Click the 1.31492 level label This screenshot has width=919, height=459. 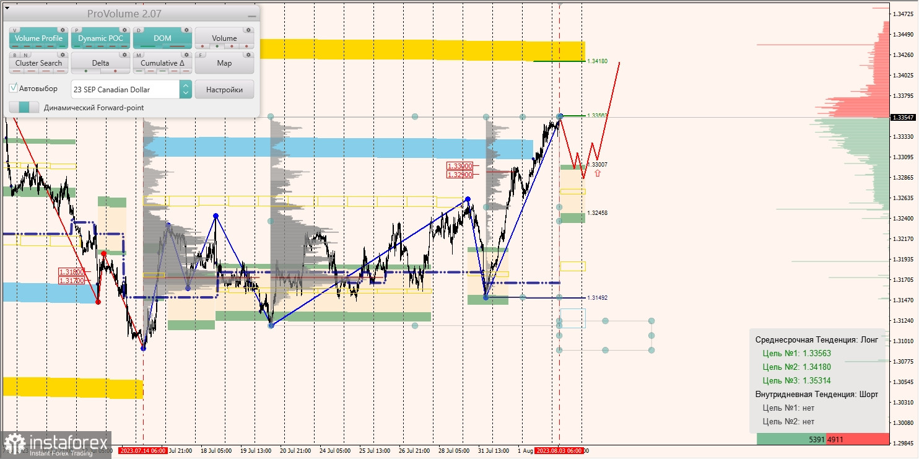pyautogui.click(x=598, y=297)
